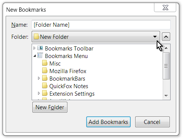
Task: Select the QuickFox Notes tree item
Action: (69, 86)
